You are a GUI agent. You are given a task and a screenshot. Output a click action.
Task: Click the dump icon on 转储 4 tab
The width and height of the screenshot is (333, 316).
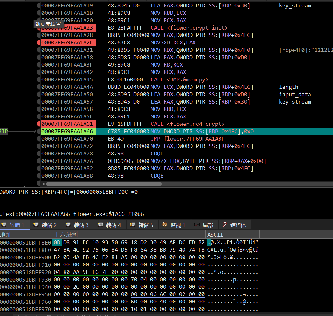click(100, 225)
